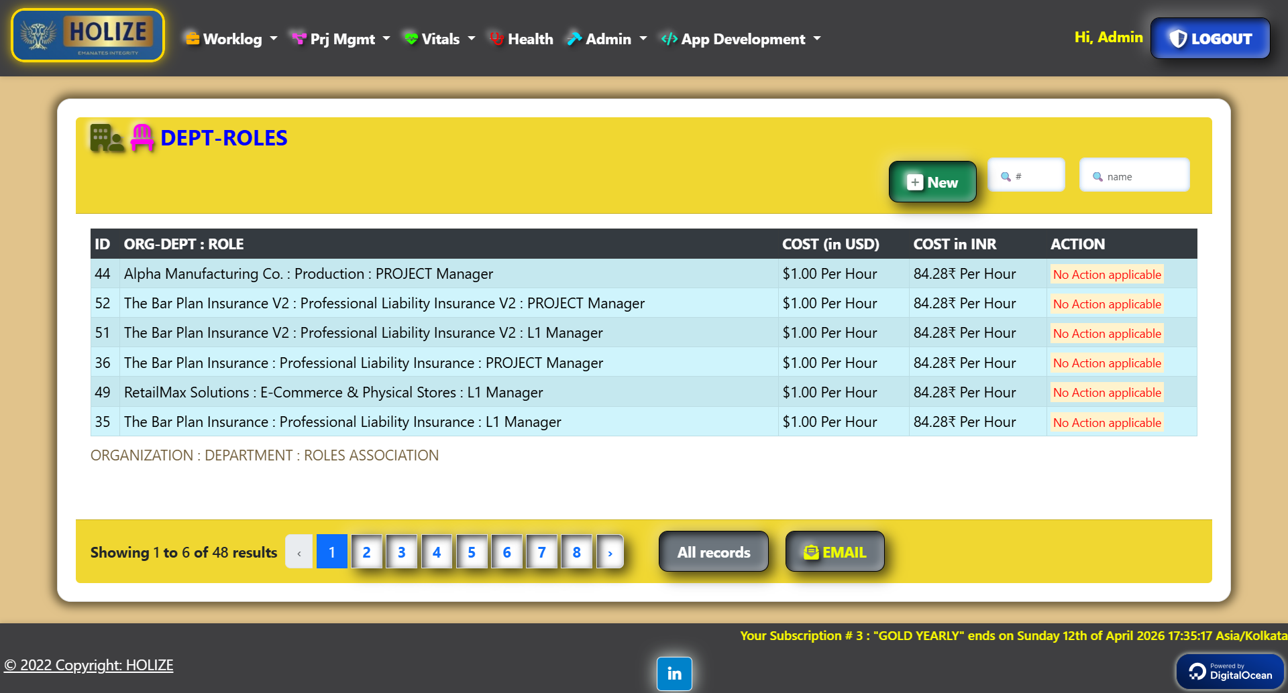The image size is (1288, 693).
Task: Click the DigitalOcean powered-by badge
Action: [1230, 672]
